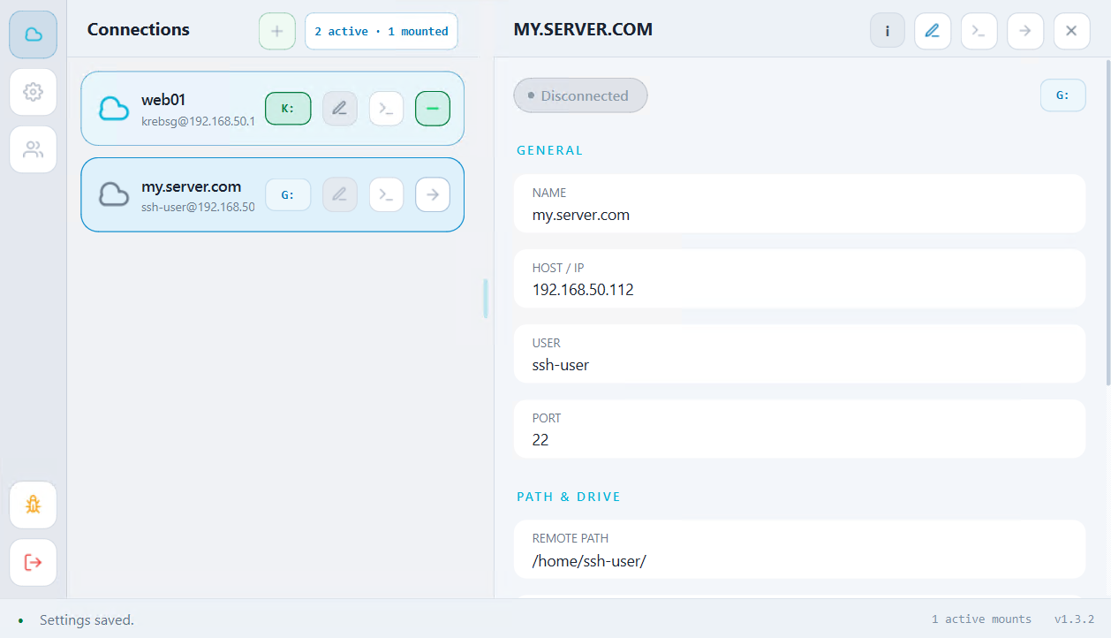Viewport: 1111px width, 638px height.
Task: Click the GENERAL section heading
Action: pyautogui.click(x=550, y=150)
